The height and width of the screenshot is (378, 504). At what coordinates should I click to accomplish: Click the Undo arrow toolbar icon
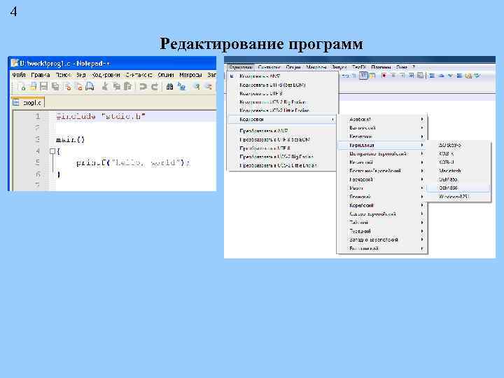pyautogui.click(x=143, y=86)
